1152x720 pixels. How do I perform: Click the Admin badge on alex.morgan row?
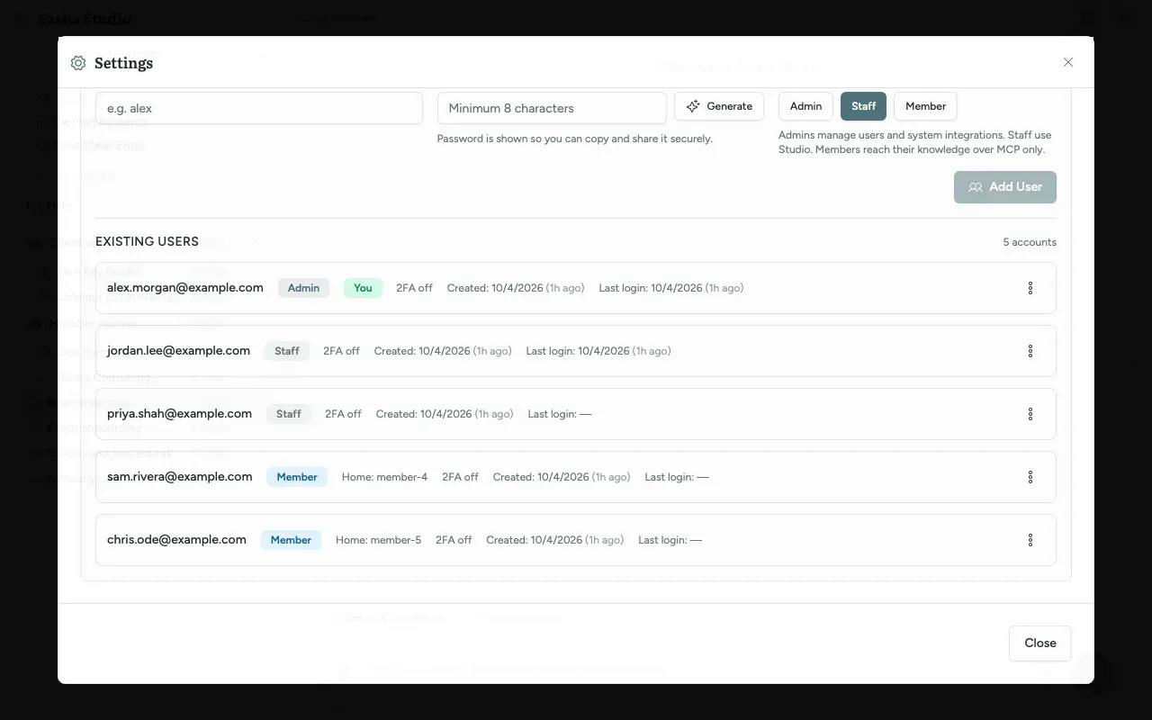click(x=303, y=288)
